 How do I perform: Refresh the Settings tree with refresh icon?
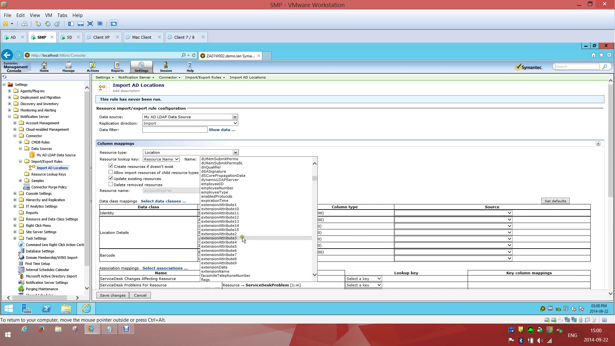(4, 77)
